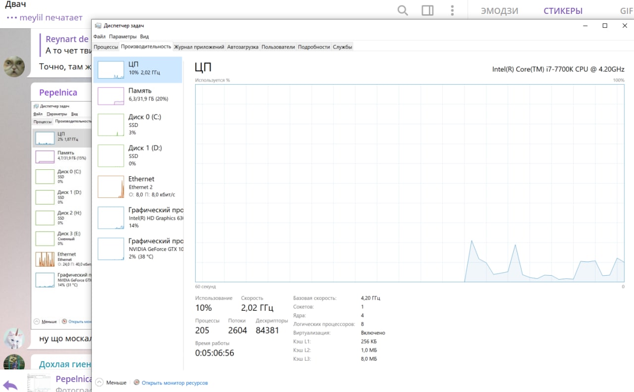The image size is (634, 392).
Task: Click the 2,02 ГГц speed value
Action: click(x=257, y=308)
